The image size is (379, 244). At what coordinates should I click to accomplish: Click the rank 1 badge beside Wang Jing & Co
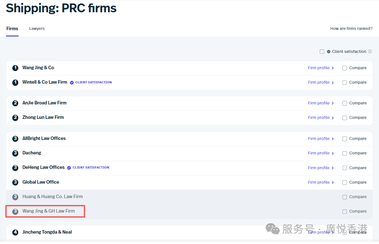click(x=15, y=68)
